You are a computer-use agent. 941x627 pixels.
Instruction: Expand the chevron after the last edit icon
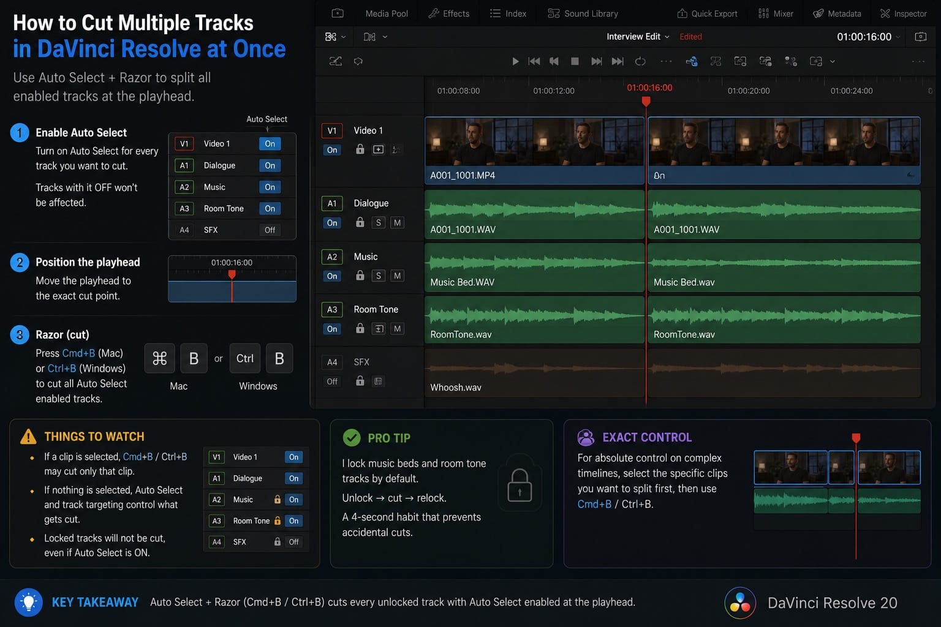[832, 61]
